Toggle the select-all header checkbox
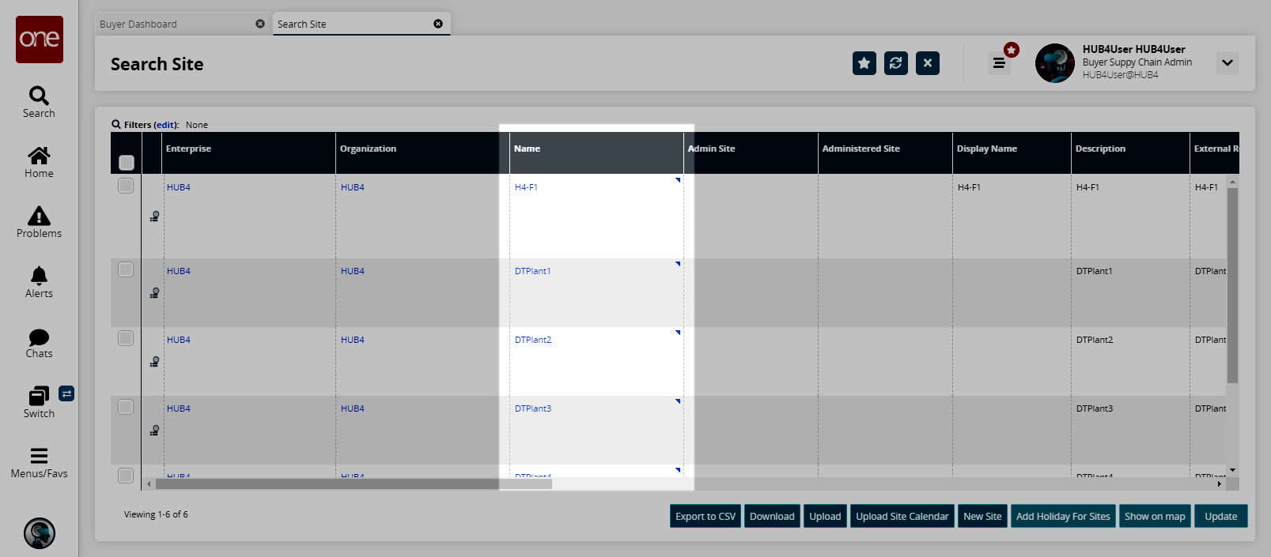1271x557 pixels. [127, 163]
